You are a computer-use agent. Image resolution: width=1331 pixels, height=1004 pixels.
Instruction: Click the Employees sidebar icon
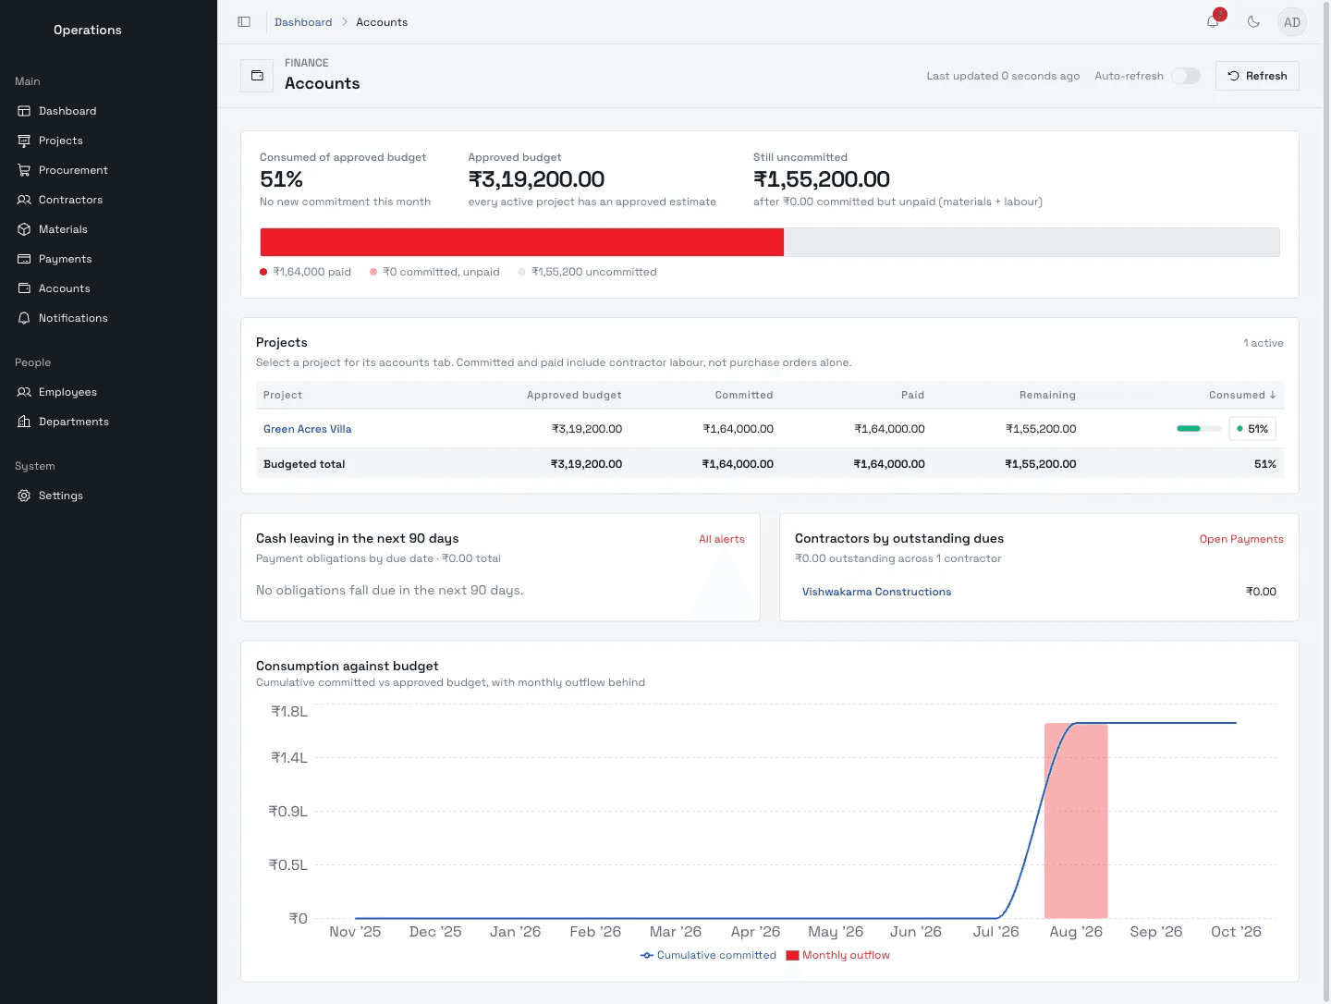(24, 392)
